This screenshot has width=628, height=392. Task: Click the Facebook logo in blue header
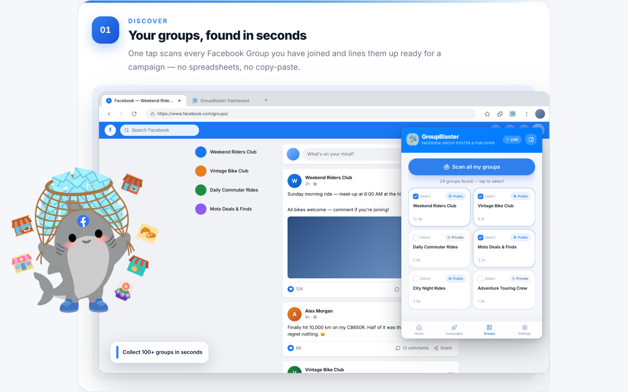[x=110, y=130]
